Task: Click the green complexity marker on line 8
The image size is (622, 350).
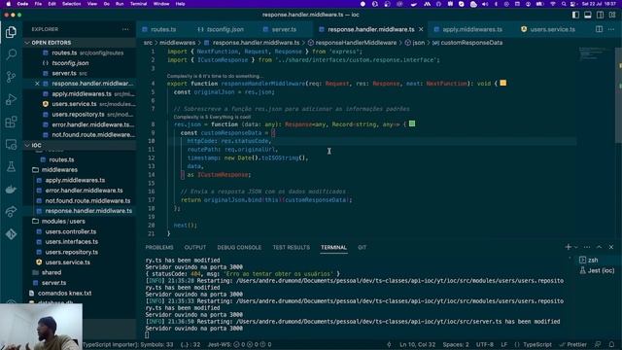Action: pyautogui.click(x=412, y=123)
